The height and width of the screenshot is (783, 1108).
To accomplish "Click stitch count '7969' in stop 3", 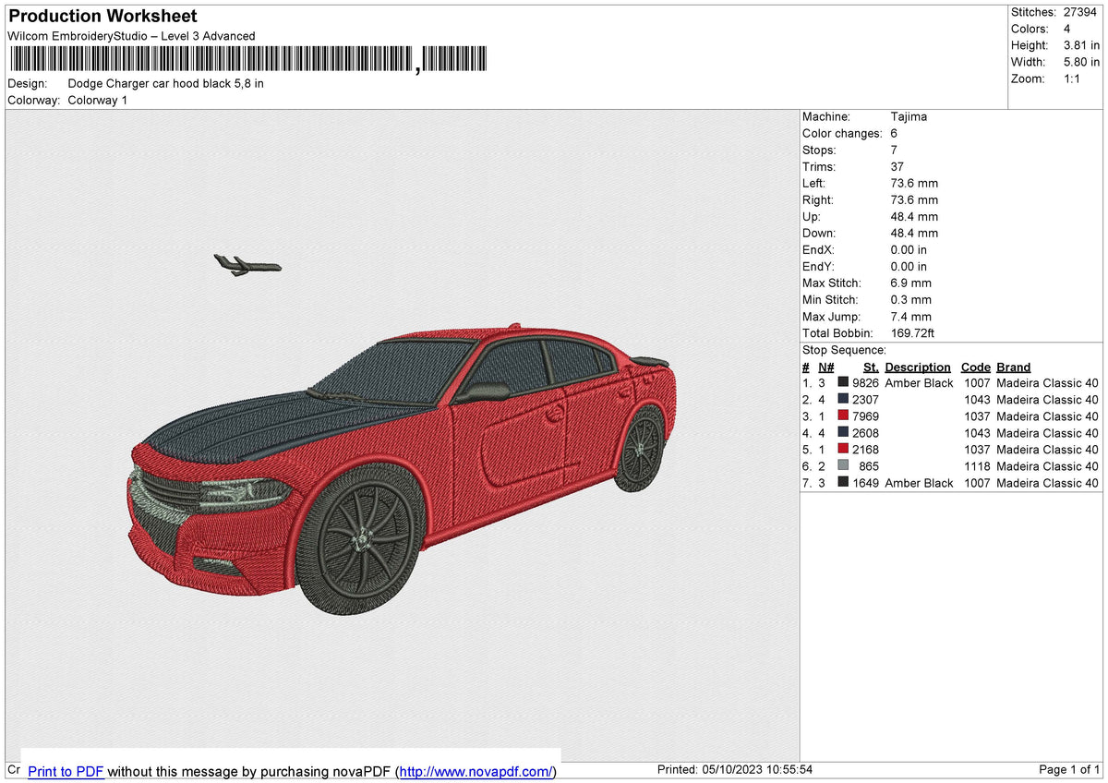I will (x=865, y=416).
